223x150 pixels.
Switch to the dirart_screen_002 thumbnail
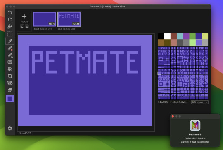point(45,19)
